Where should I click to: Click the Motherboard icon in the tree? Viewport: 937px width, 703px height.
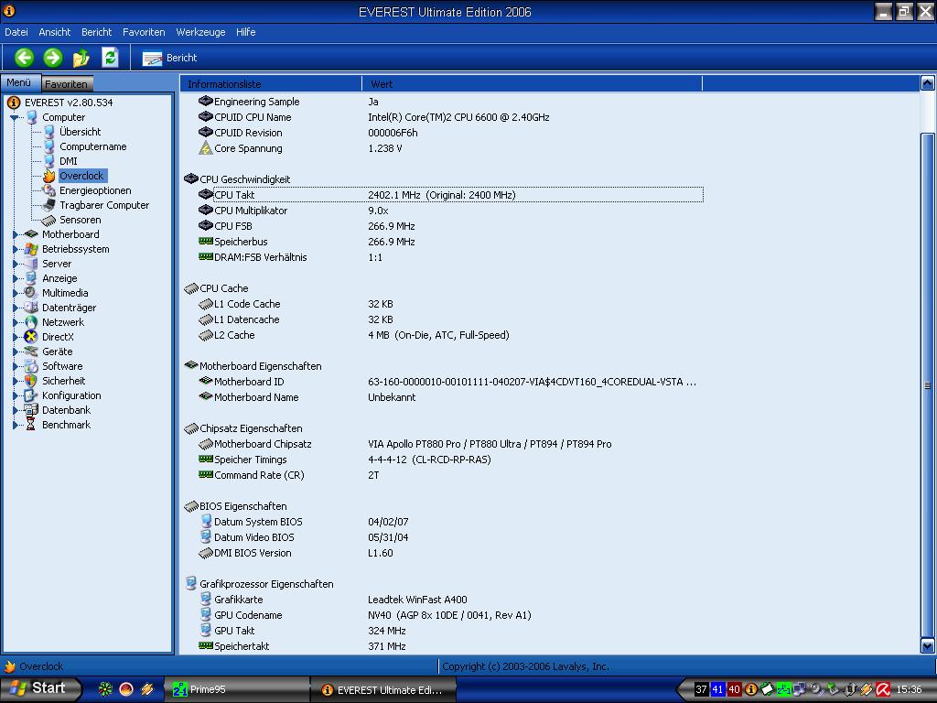click(31, 234)
